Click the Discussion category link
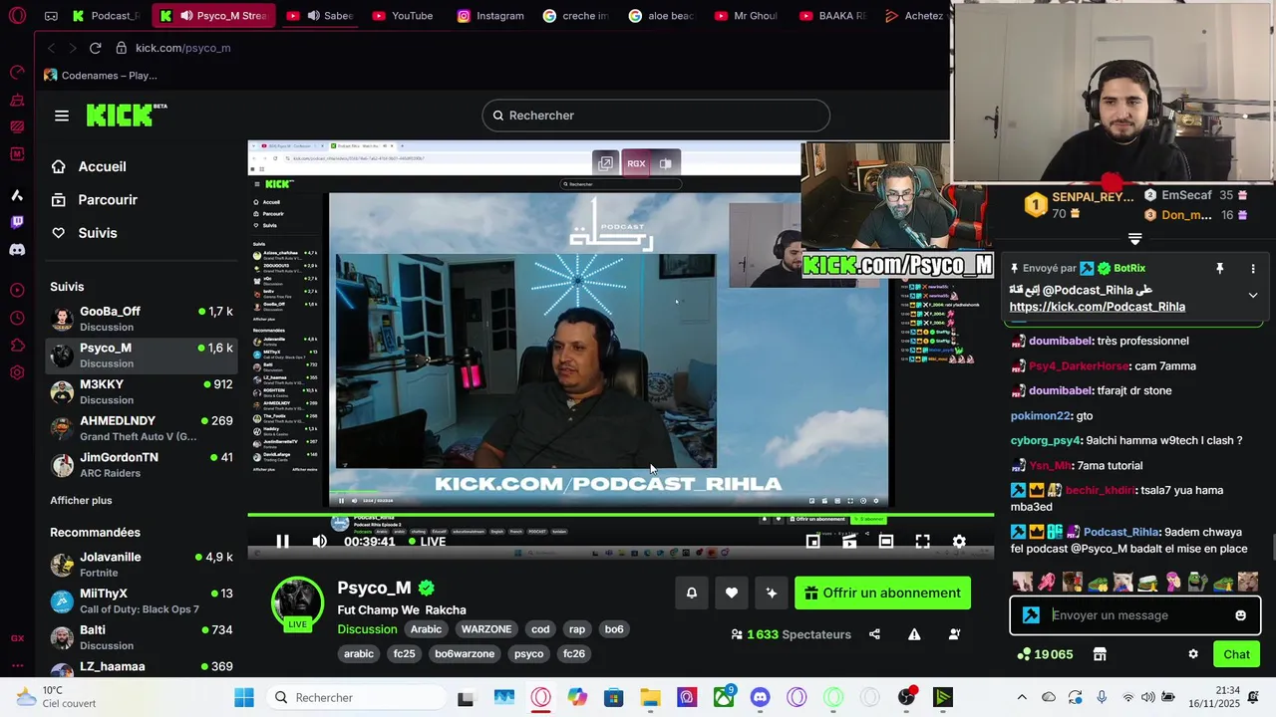Viewport: 1276px width, 717px height. (x=367, y=629)
